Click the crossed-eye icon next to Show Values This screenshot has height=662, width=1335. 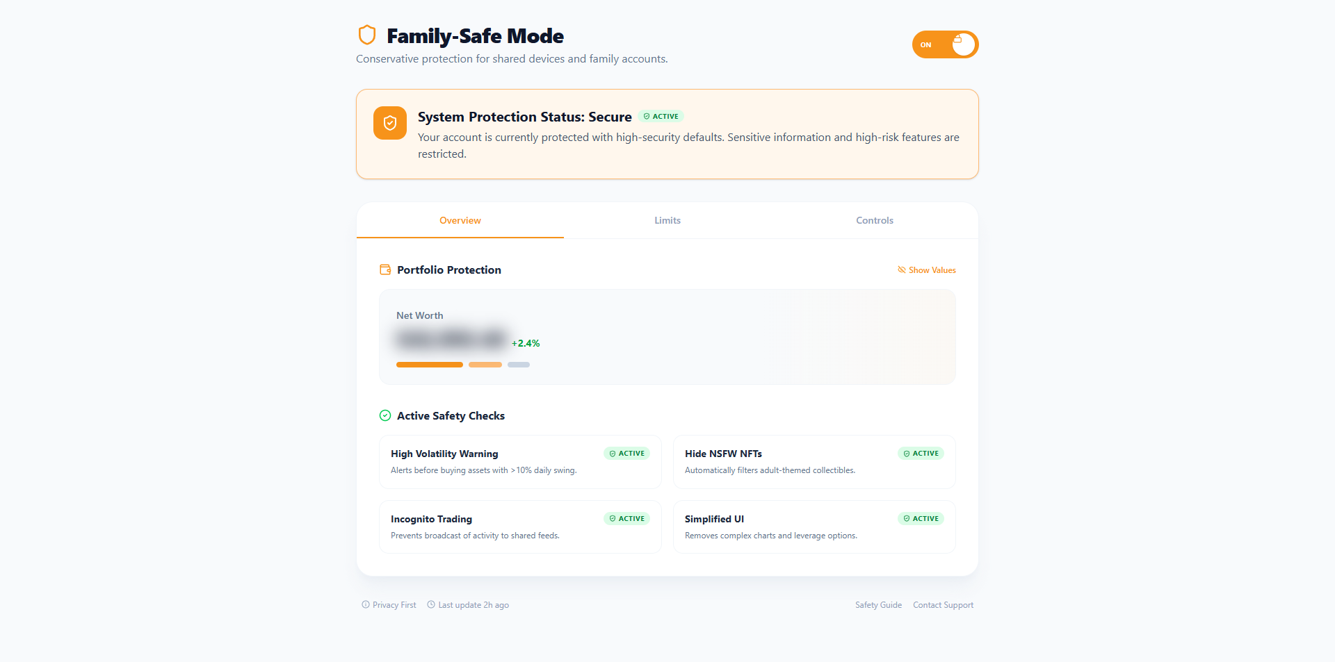[x=902, y=270]
